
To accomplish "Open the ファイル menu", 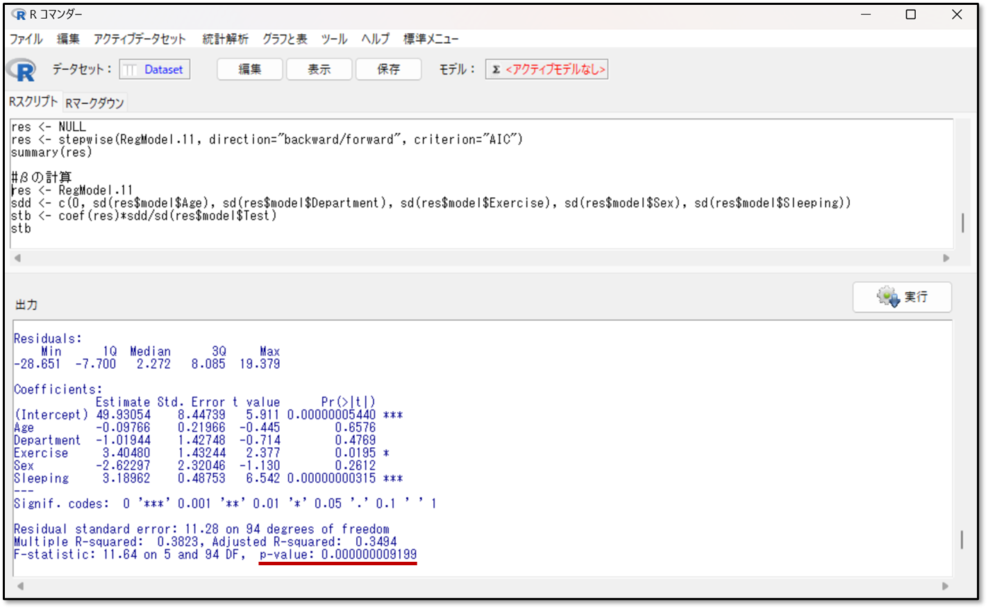I will pos(26,39).
